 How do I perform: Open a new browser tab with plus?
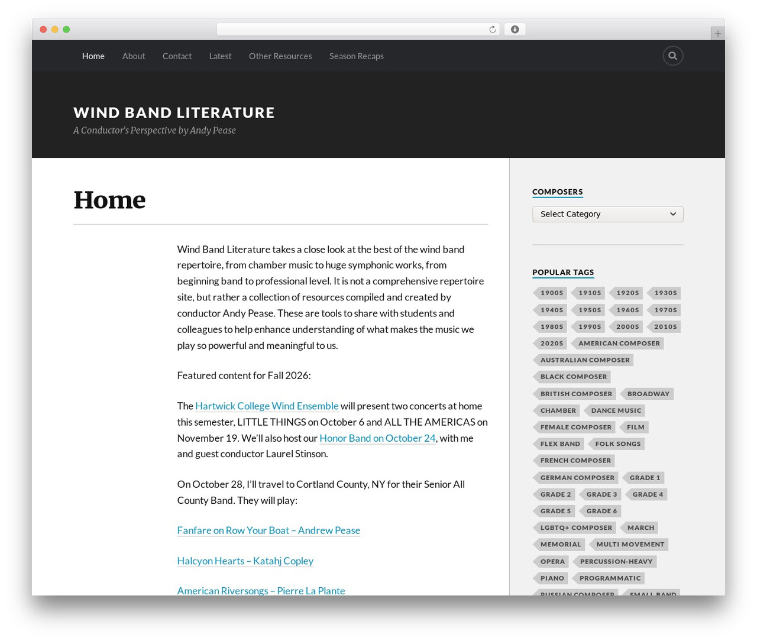coord(717,34)
